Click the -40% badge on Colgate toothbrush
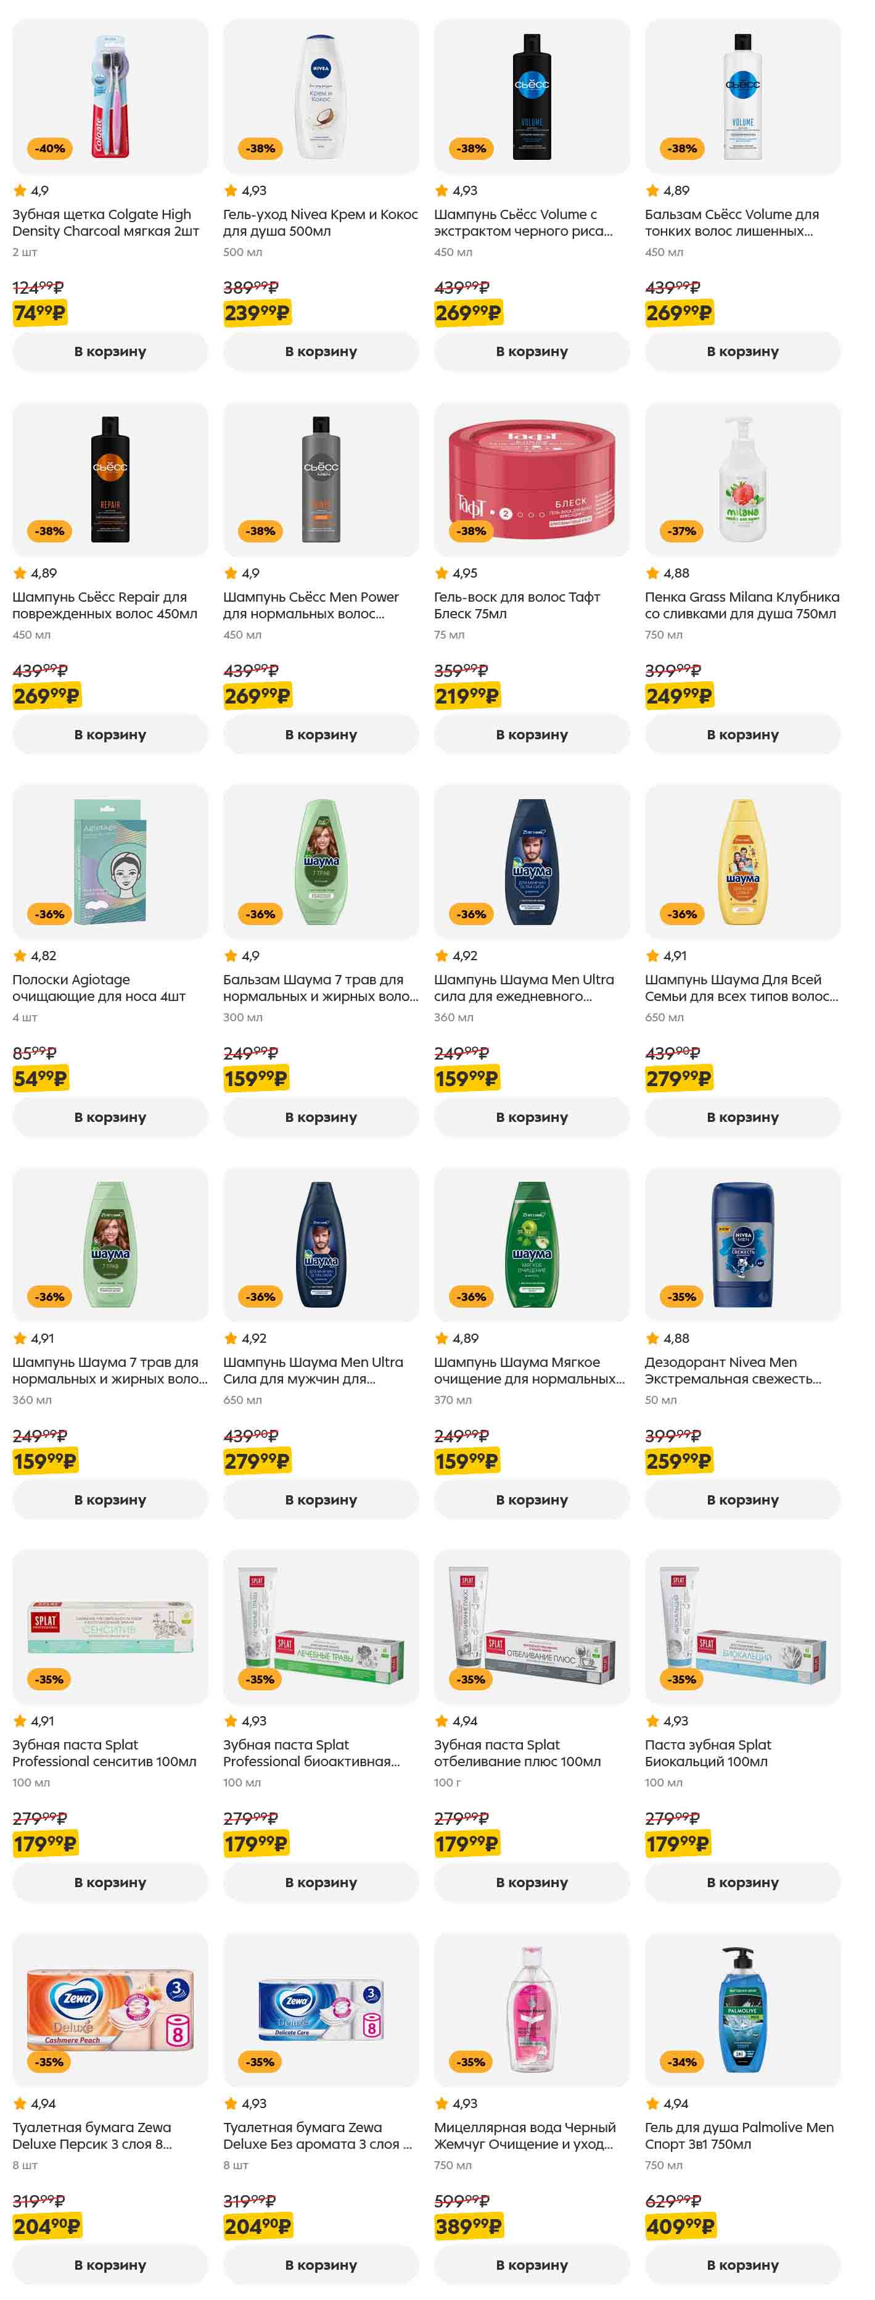 (x=50, y=148)
